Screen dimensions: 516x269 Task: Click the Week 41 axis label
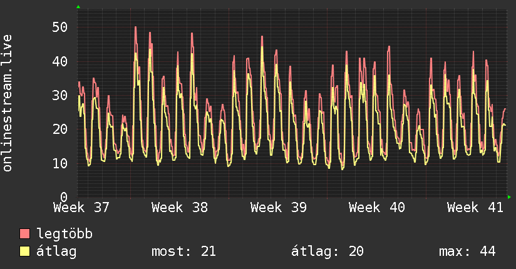[x=475, y=208]
